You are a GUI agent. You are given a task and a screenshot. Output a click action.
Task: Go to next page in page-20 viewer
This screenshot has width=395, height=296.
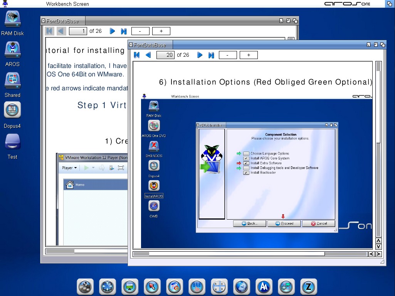coord(200,55)
